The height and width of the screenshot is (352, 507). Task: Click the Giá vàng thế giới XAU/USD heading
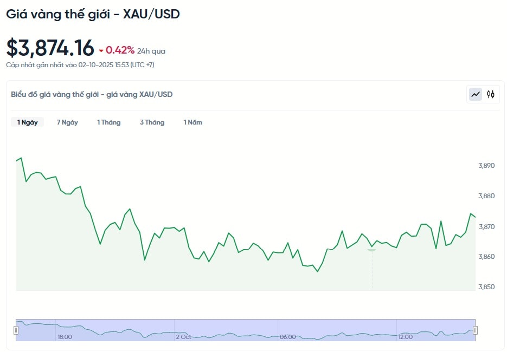click(x=93, y=14)
